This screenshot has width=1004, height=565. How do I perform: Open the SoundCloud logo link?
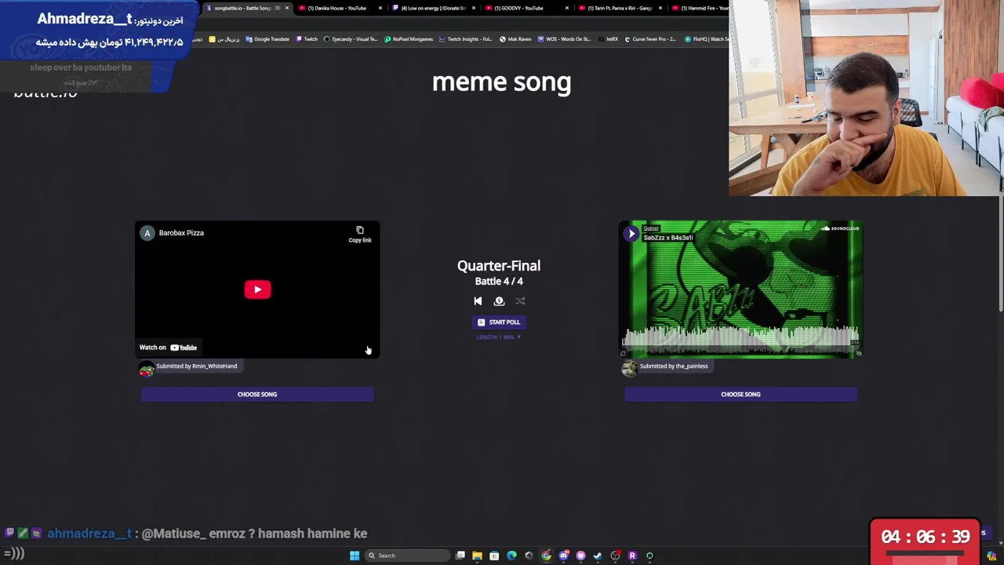(840, 228)
